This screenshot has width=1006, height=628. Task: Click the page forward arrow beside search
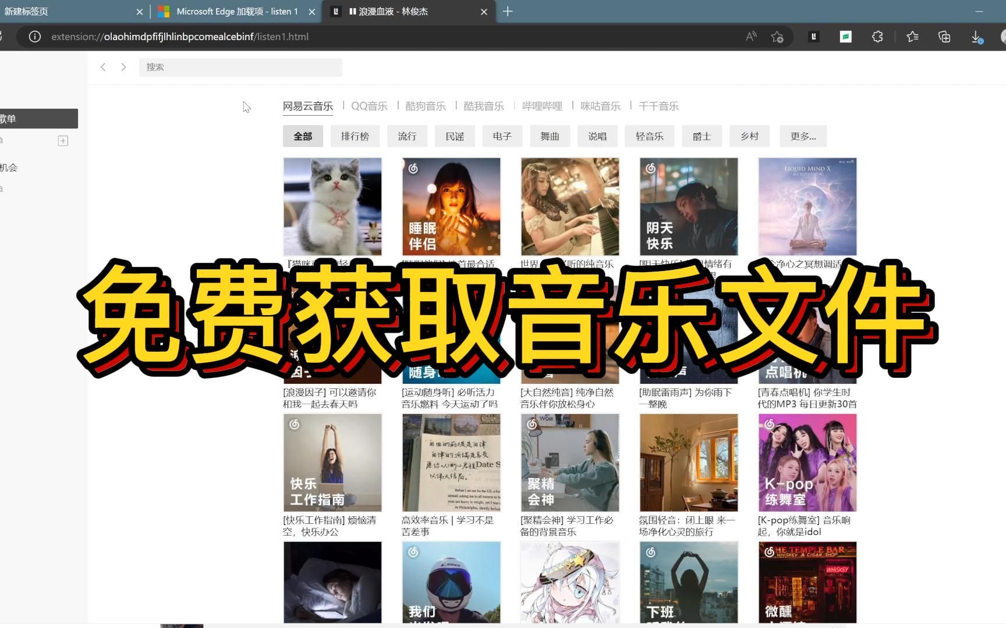[123, 67]
